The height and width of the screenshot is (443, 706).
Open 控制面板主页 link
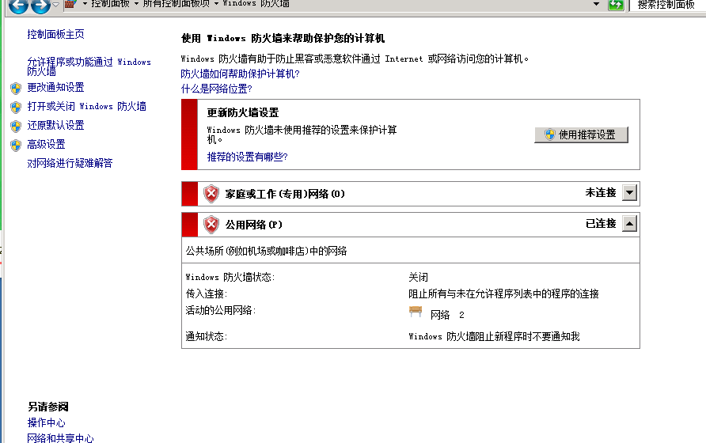pyautogui.click(x=55, y=34)
